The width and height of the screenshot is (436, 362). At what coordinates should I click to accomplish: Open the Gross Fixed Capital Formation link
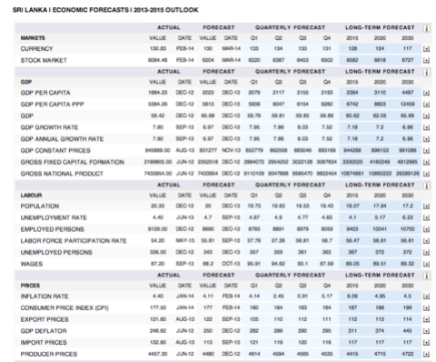tap(73, 162)
